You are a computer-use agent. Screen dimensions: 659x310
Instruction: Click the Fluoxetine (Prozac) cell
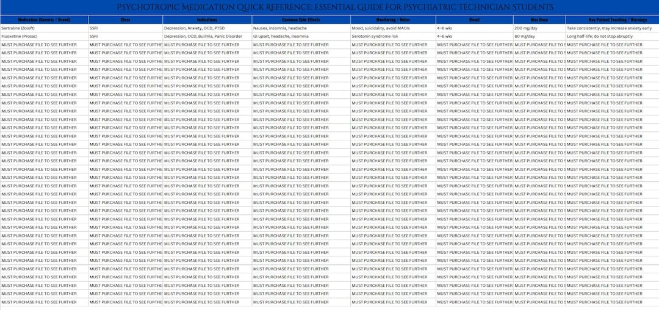coord(44,37)
